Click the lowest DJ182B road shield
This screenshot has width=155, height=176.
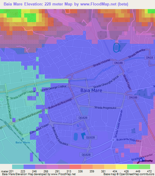[x=86, y=155]
